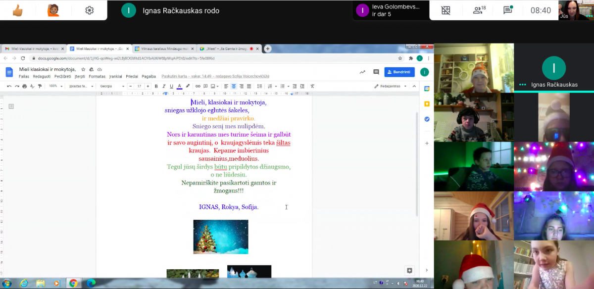Screen dimensions: 594x289
Task: Click the print icon in Docs toolbar
Action: point(25,86)
